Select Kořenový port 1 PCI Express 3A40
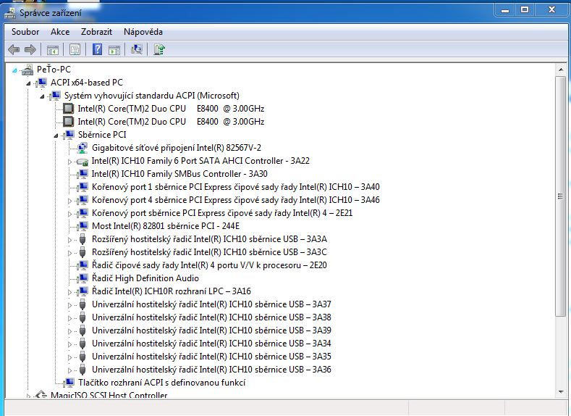 (236, 187)
